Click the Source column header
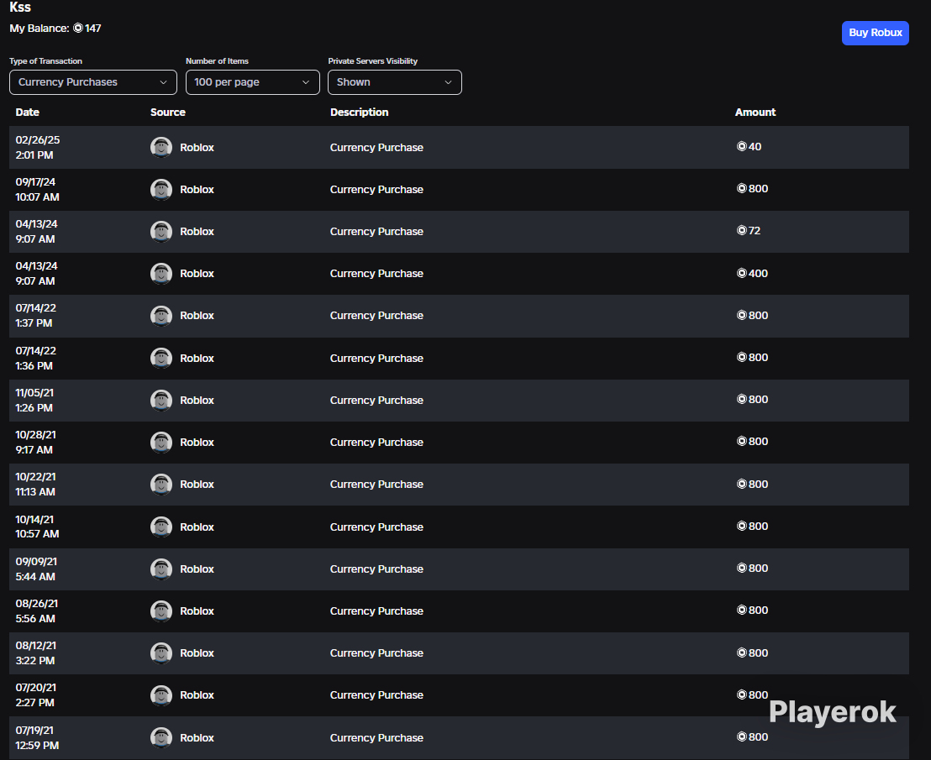Image resolution: width=931 pixels, height=760 pixels. [168, 113]
